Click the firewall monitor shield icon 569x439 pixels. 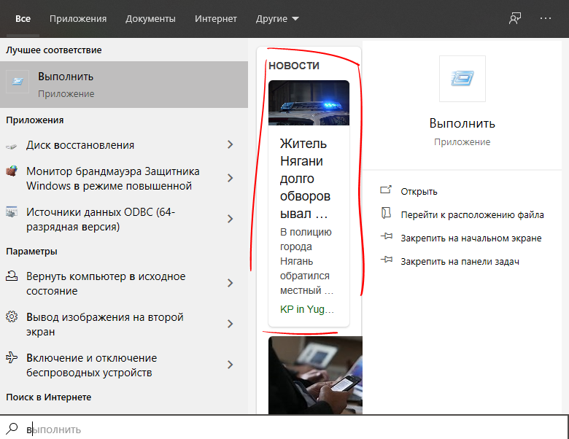[x=12, y=172]
